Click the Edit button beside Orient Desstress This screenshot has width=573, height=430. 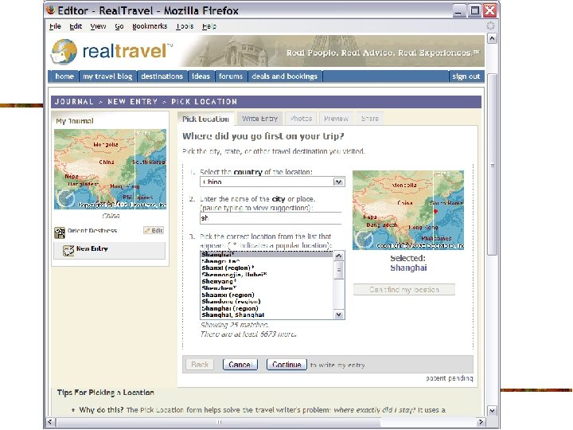pyautogui.click(x=154, y=230)
